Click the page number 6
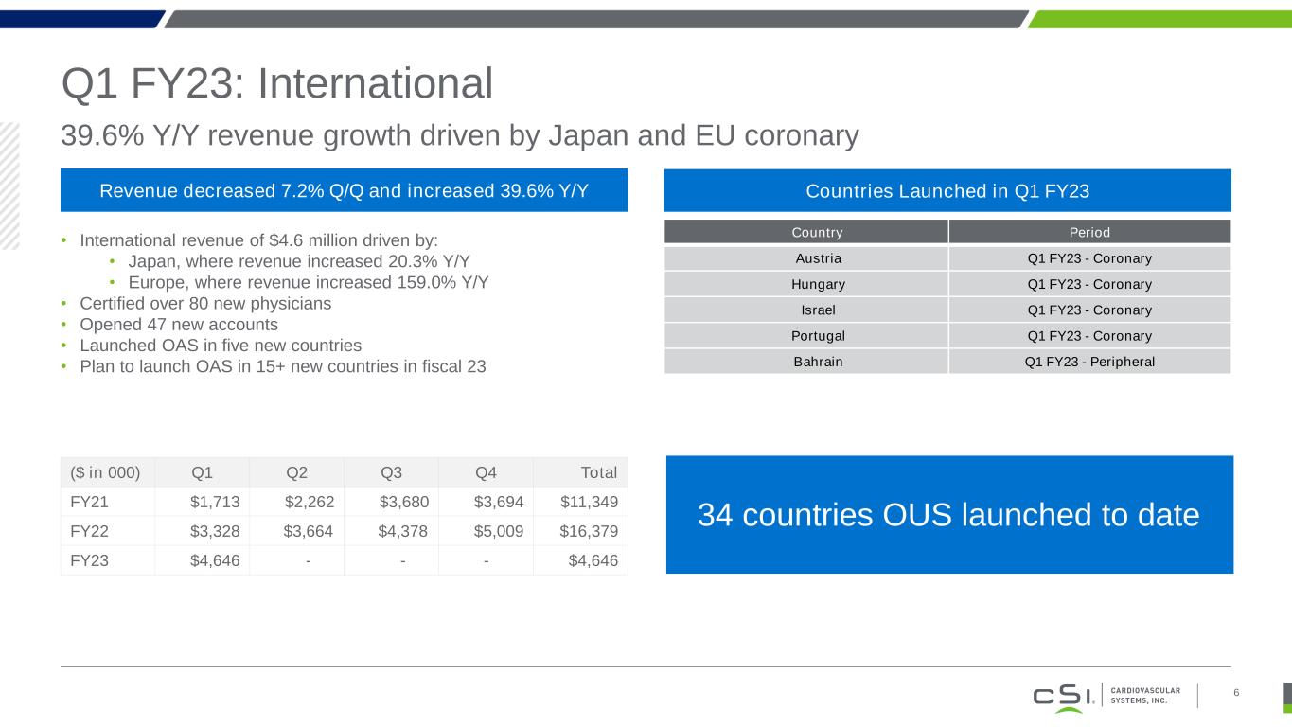The image size is (1292, 727). click(x=1236, y=694)
